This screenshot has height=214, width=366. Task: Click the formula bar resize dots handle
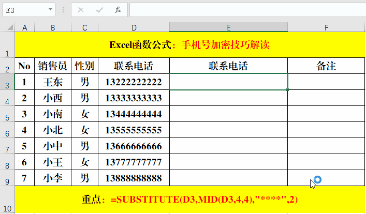(63, 10)
